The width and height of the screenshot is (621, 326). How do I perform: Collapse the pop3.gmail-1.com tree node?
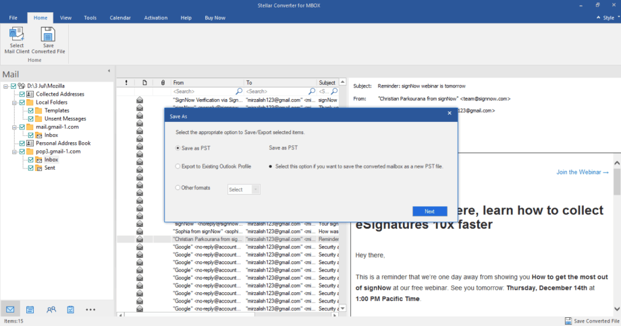(x=14, y=152)
